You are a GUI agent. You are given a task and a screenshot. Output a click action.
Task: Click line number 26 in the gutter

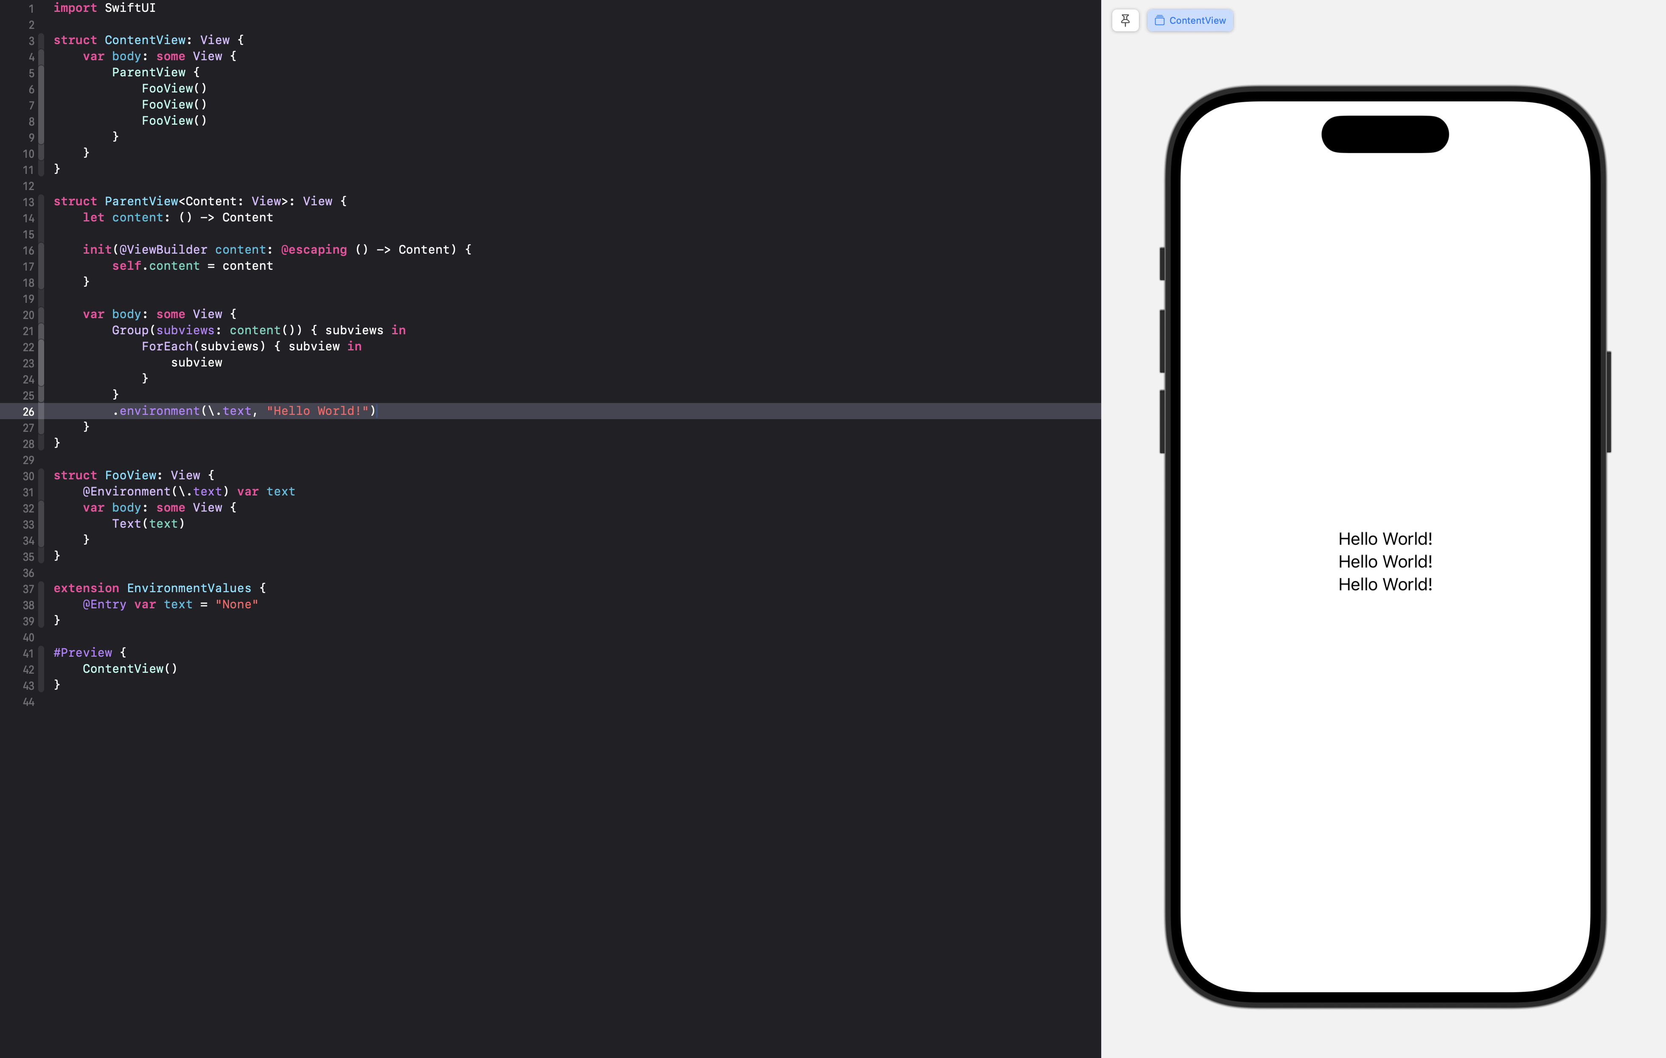click(x=28, y=411)
